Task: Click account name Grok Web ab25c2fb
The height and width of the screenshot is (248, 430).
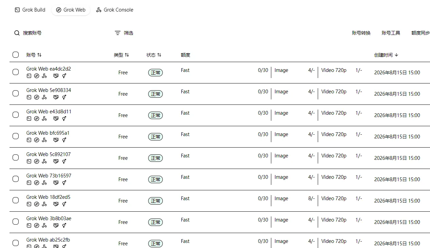Action: coord(48,240)
